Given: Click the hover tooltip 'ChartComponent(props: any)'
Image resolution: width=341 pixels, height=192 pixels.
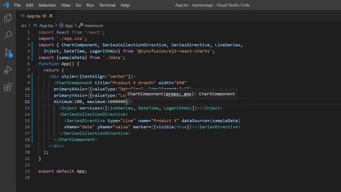Looking at the screenshot, I should click(181, 94).
